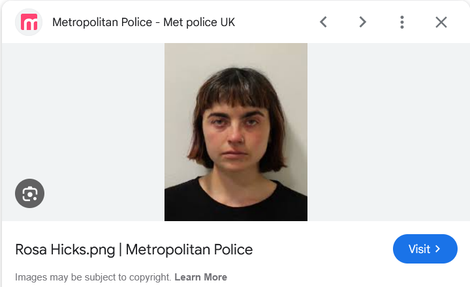Open the 'Rosa Hicks.png | Metropolitan Police' title link
The width and height of the screenshot is (470, 287).
coord(134,249)
